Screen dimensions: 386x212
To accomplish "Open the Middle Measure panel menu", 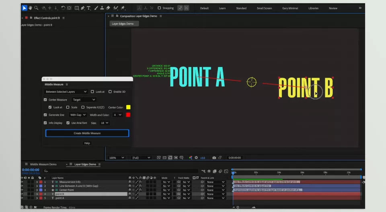I will click(x=67, y=84).
